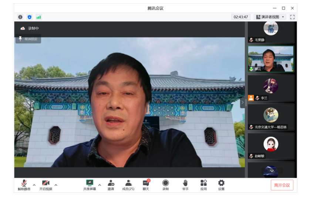Image resolution: width=320 pixels, height=197 pixels.
Task: Click the 共享屏幕 share screen button
Action: pyautogui.click(x=90, y=185)
